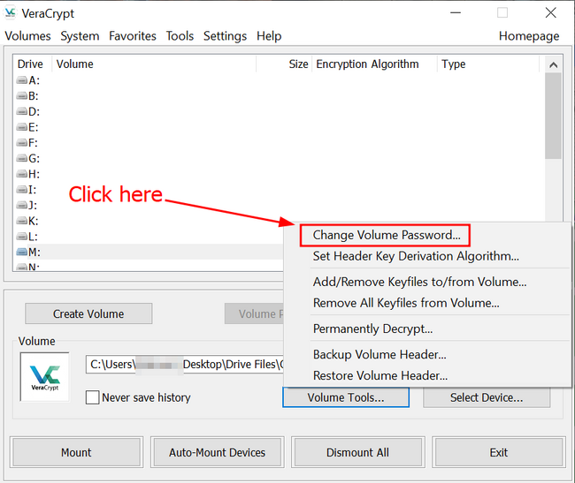Select drive D: icon in list

pos(22,111)
